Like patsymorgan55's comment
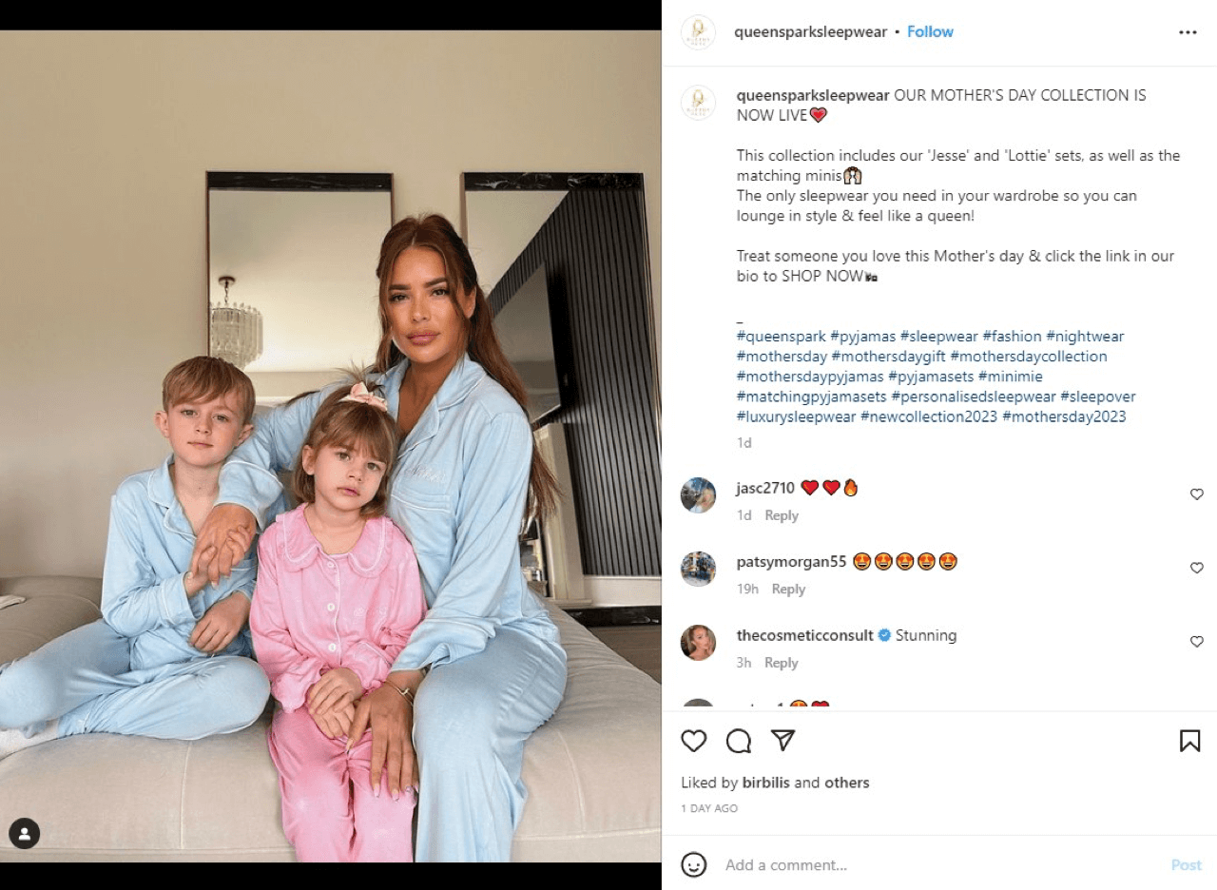Screen dimensions: 1217x890 coord(1197,568)
